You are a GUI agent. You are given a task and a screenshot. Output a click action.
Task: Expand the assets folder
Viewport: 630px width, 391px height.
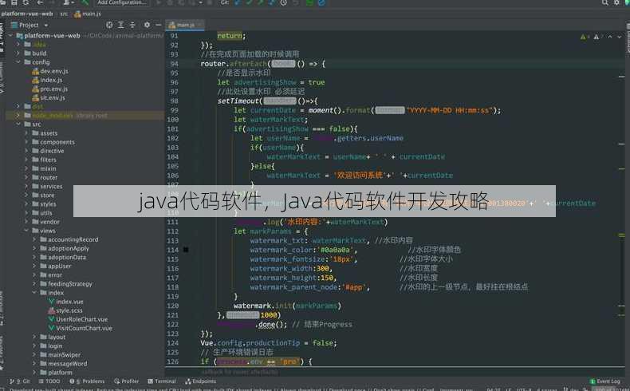click(x=26, y=132)
